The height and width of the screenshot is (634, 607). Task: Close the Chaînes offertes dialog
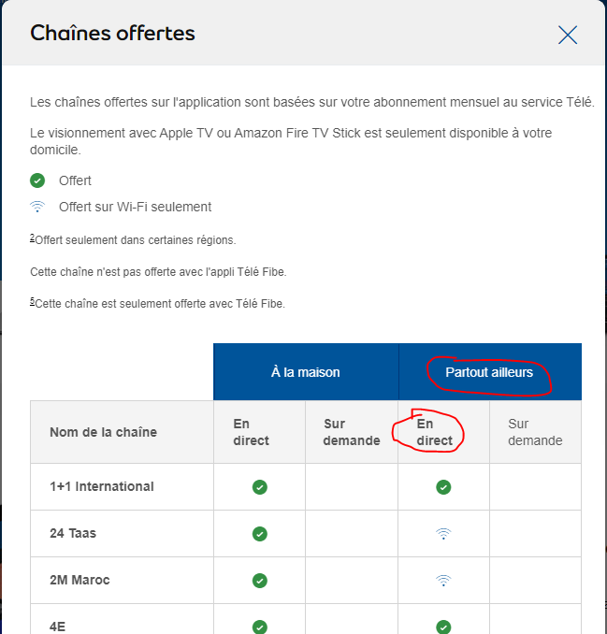568,36
